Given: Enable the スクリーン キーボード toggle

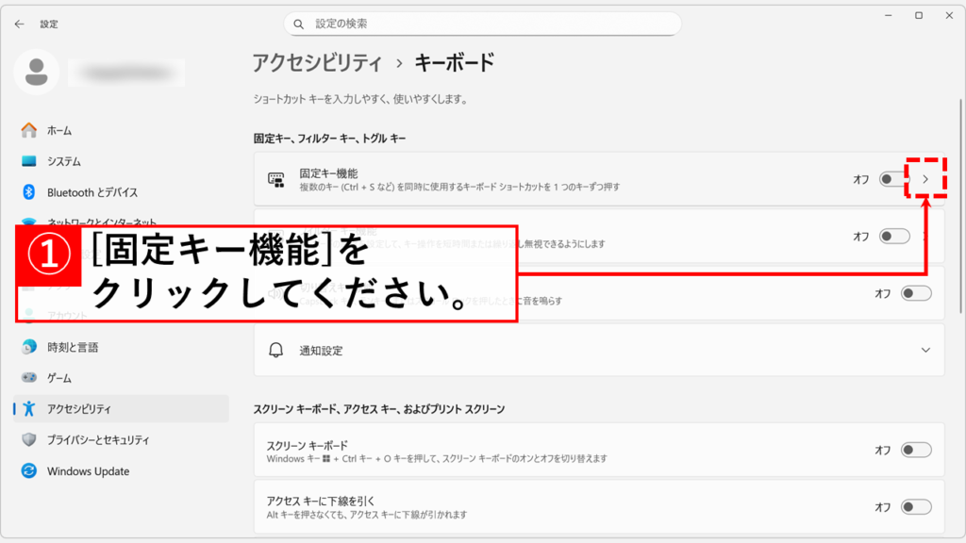Looking at the screenshot, I should click(916, 451).
